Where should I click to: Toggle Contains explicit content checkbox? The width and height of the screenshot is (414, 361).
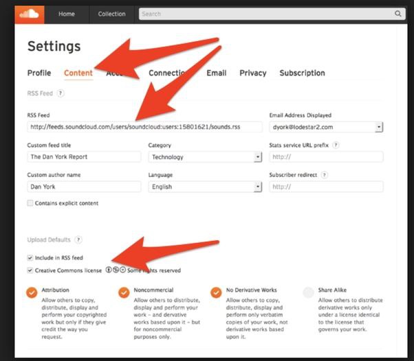(x=30, y=203)
